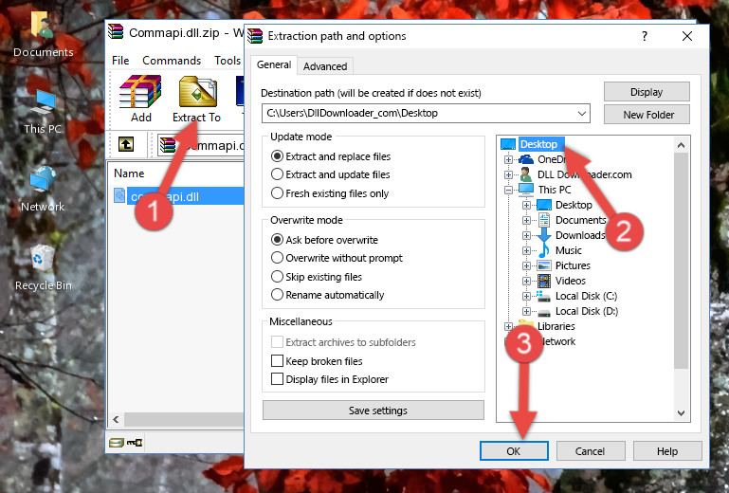Click the Desktop monitor icon under This PC

click(x=543, y=205)
